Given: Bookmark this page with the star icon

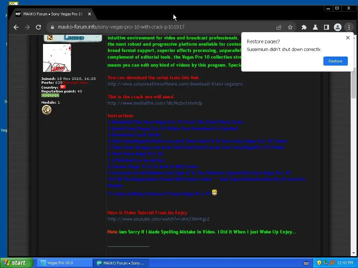Looking at the screenshot, I should coord(290,27).
